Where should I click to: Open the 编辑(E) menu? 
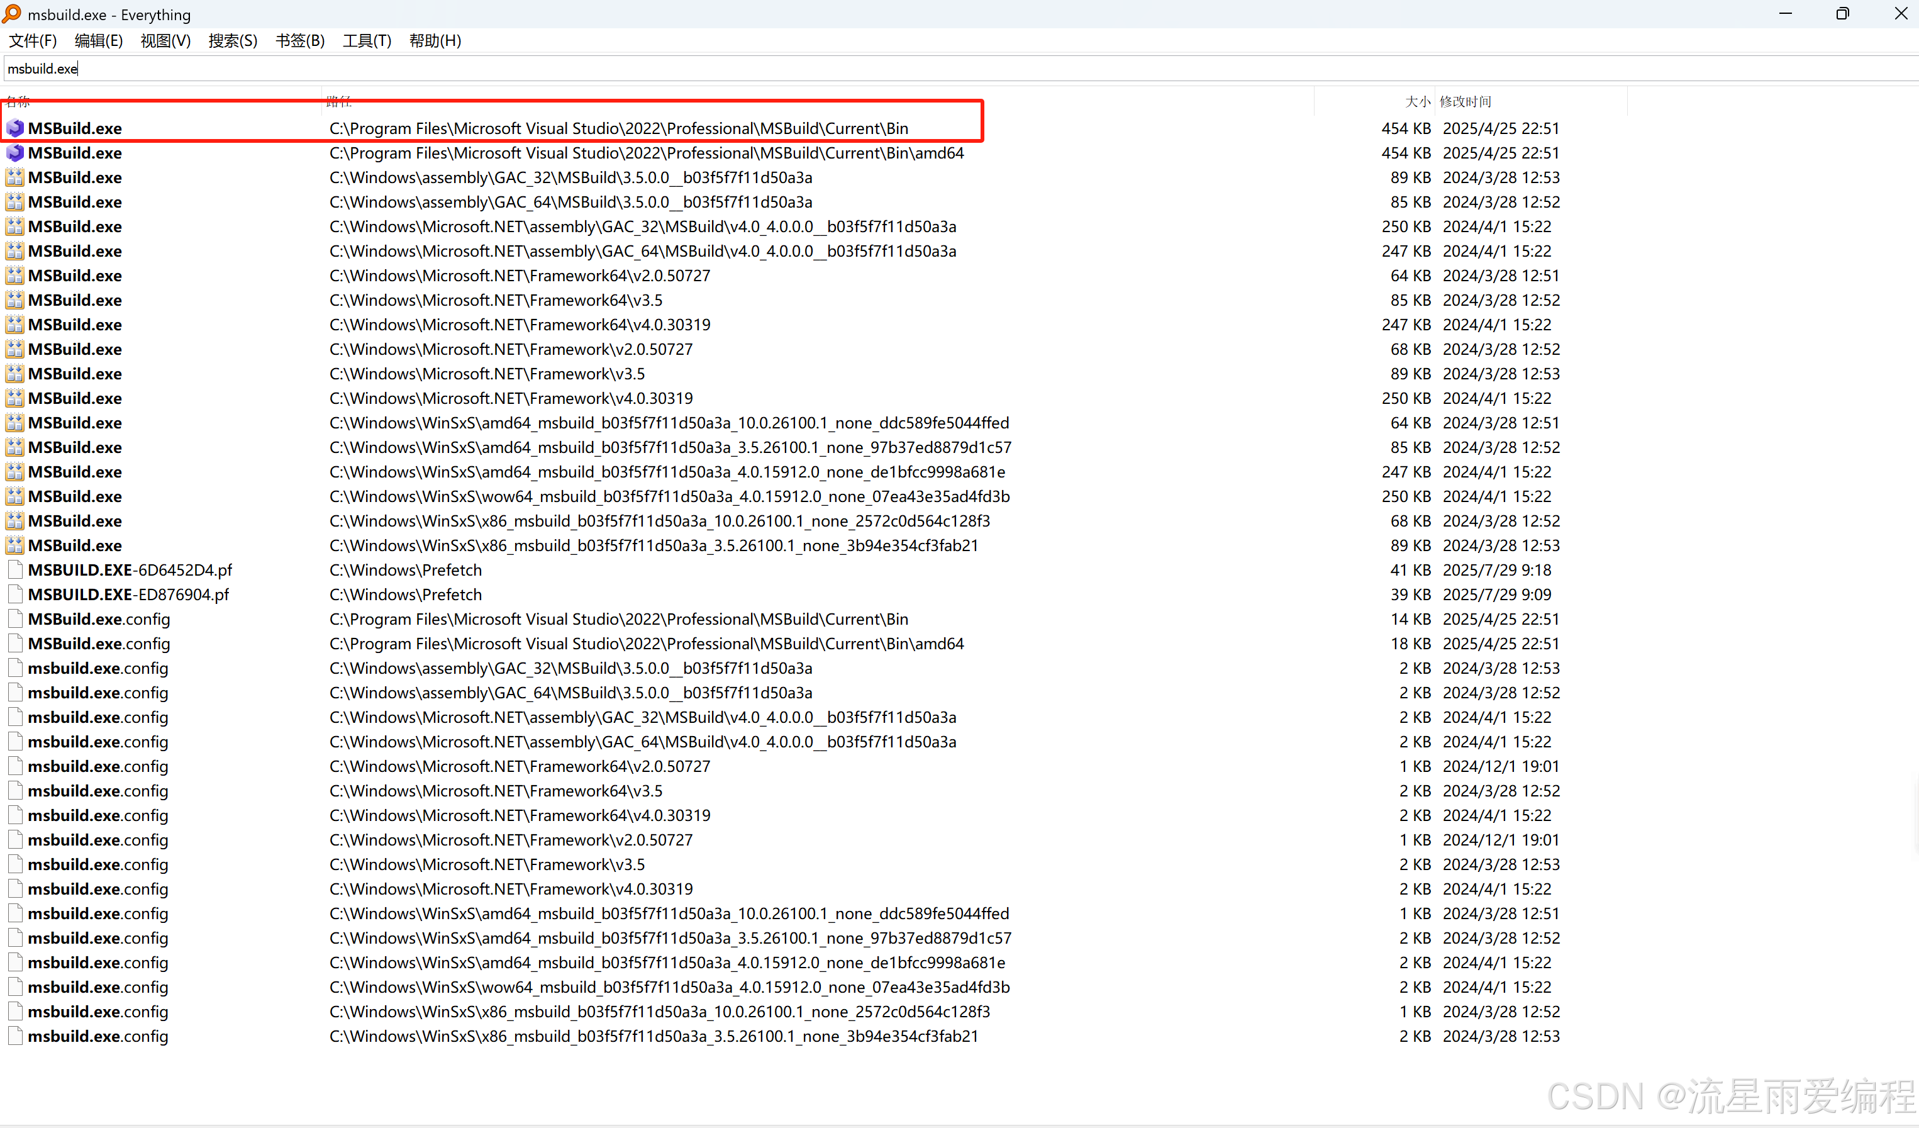tap(99, 41)
